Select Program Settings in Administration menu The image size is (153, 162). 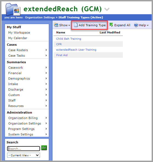tap(21, 129)
